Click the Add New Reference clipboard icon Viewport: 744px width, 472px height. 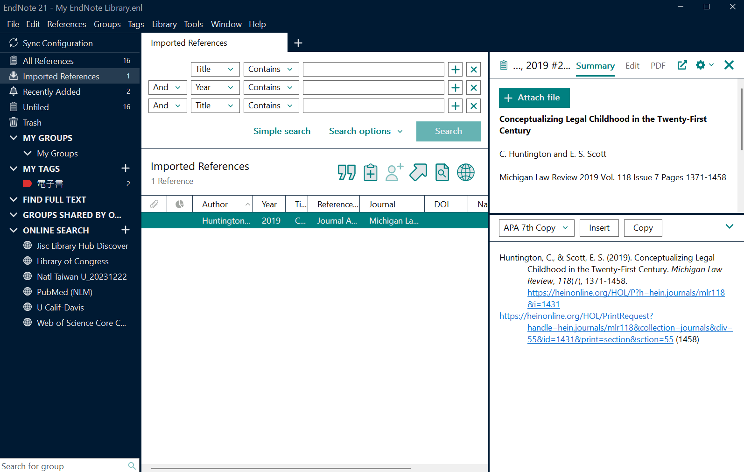tap(371, 172)
